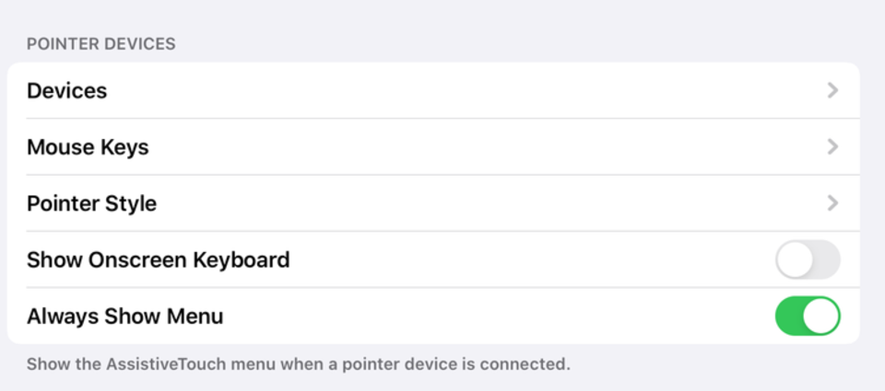Select the Mouse Keys label text
Viewport: 885px width, 391px height.
pyautogui.click(x=88, y=147)
